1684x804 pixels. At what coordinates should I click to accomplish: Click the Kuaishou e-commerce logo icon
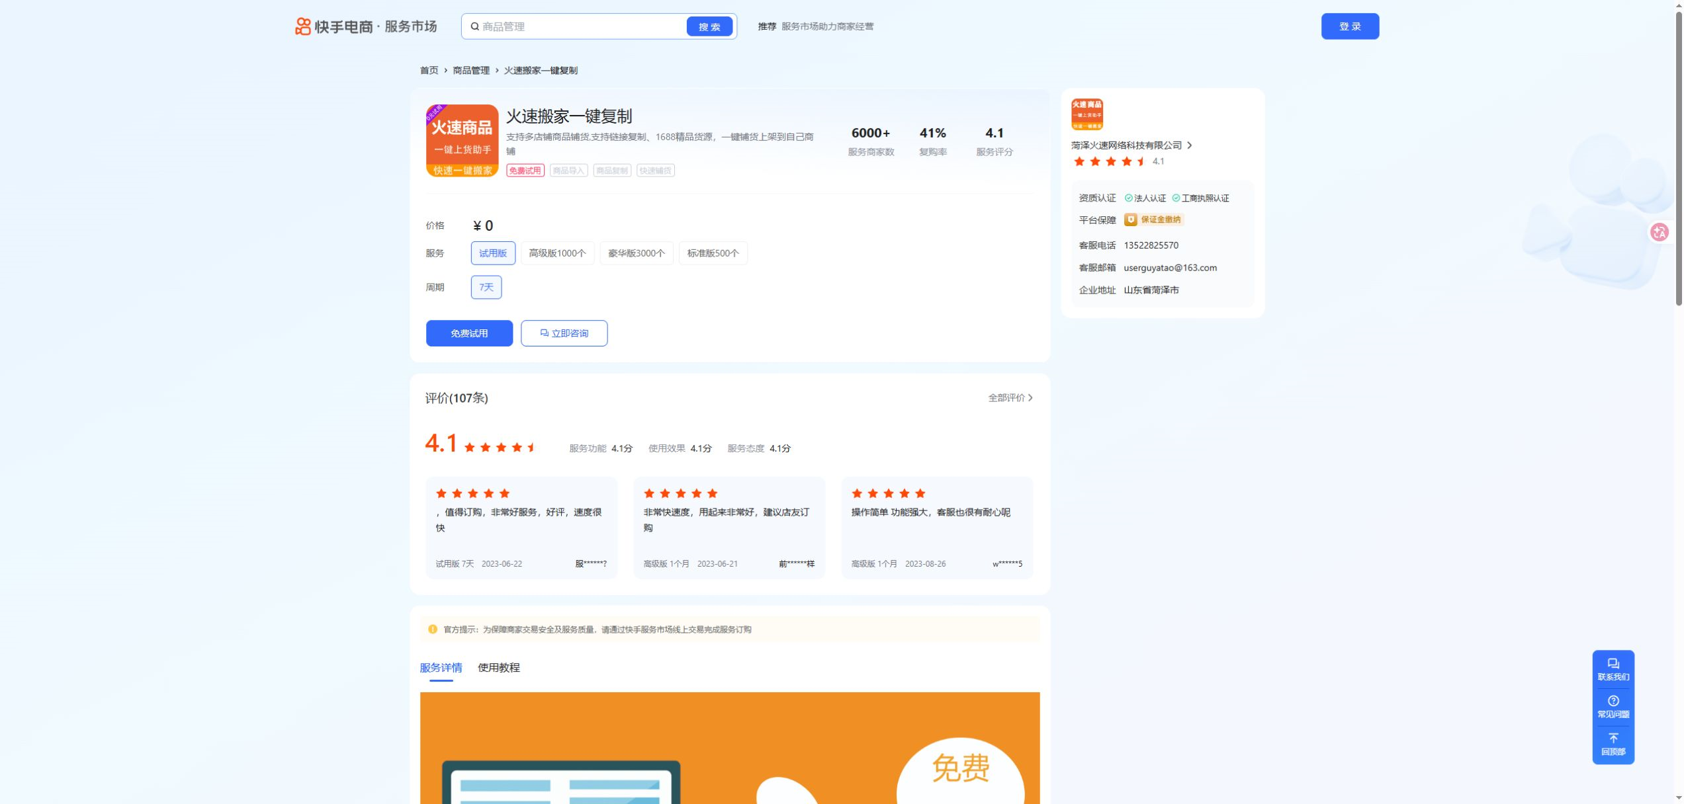(302, 26)
